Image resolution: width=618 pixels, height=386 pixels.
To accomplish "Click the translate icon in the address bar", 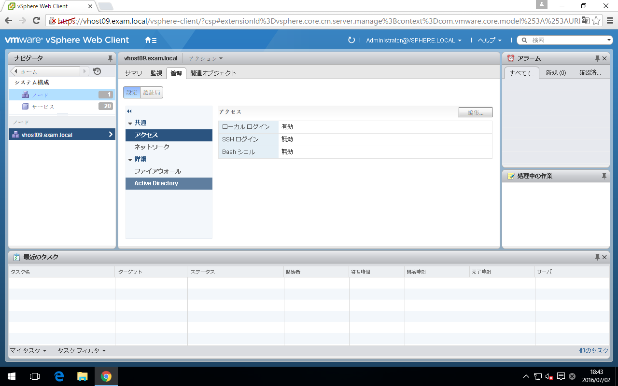I will (586, 20).
